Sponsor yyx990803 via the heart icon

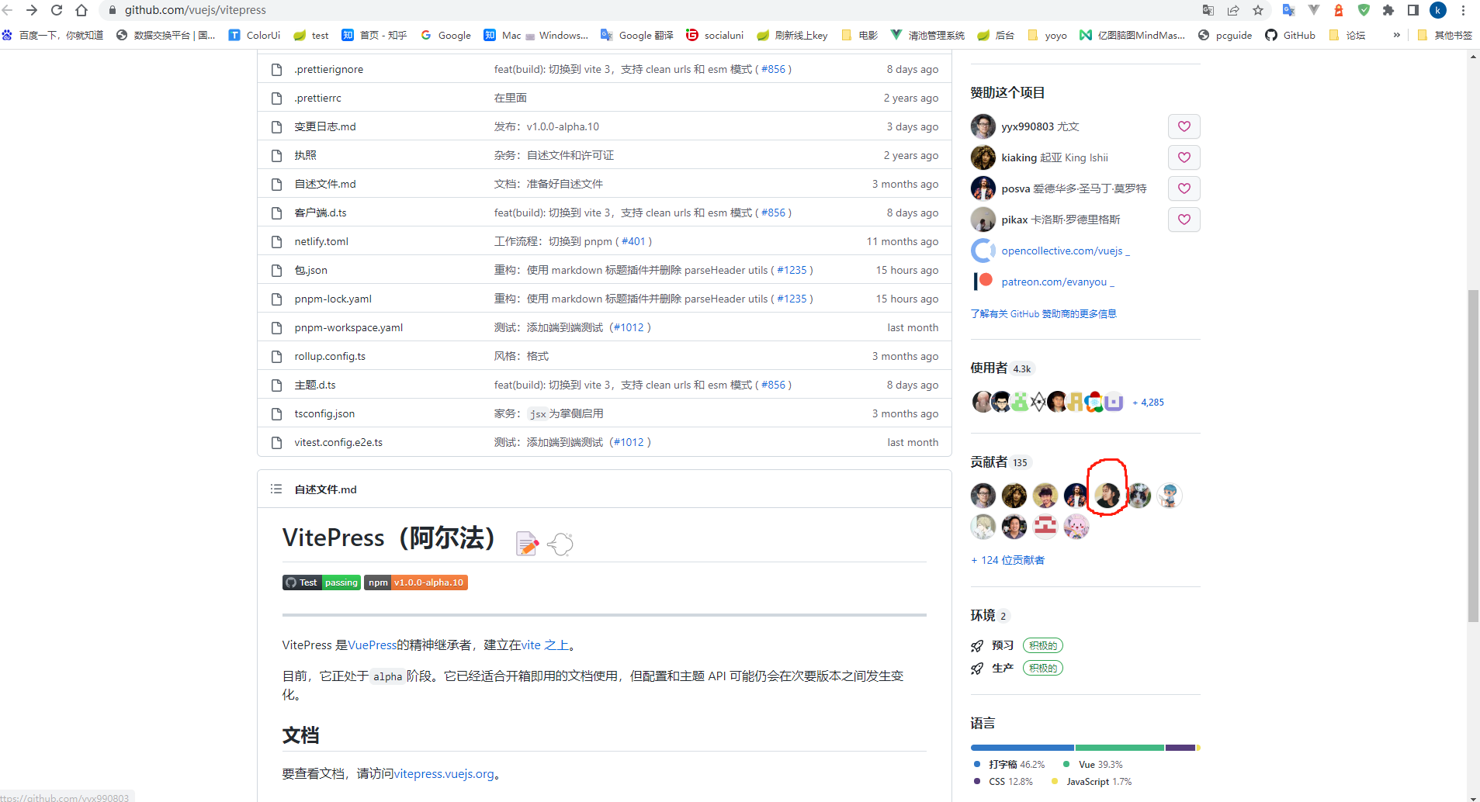(x=1184, y=126)
